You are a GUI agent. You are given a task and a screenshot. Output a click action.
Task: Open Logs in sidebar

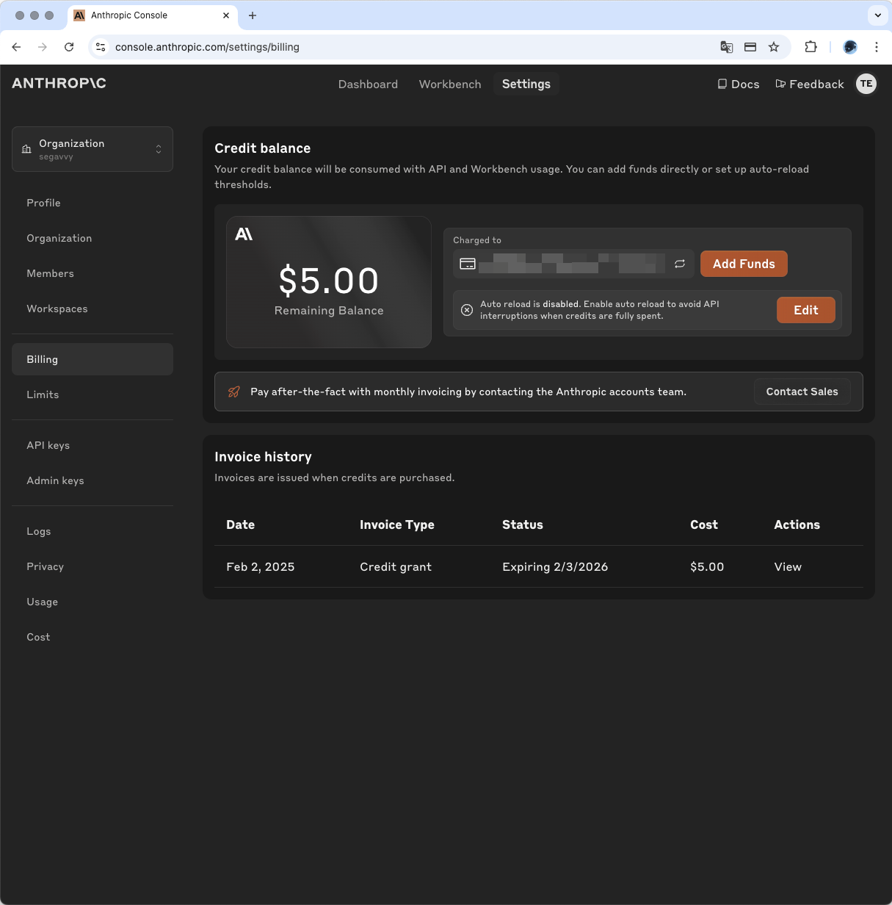tap(93, 531)
